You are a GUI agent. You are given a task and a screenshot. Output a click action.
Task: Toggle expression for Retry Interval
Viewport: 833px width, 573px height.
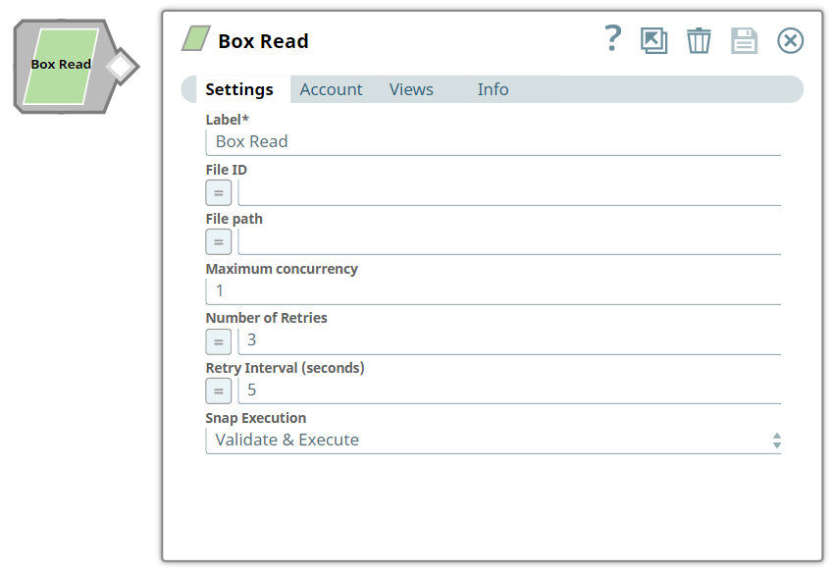click(219, 391)
